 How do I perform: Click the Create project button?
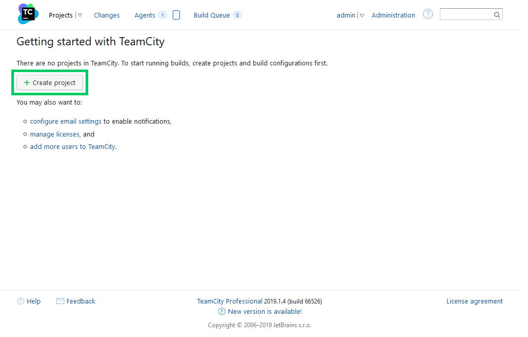51,84
